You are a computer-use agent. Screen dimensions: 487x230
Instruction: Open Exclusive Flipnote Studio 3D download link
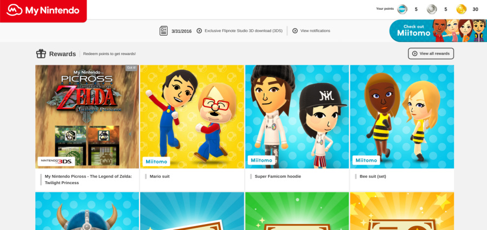click(x=243, y=31)
